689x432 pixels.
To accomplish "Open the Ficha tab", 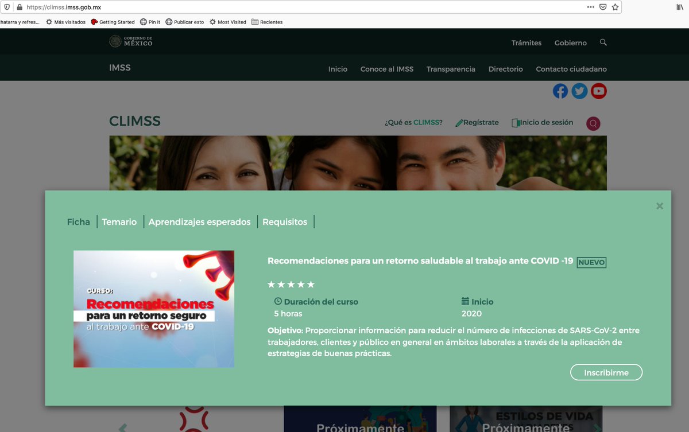I will pyautogui.click(x=79, y=222).
